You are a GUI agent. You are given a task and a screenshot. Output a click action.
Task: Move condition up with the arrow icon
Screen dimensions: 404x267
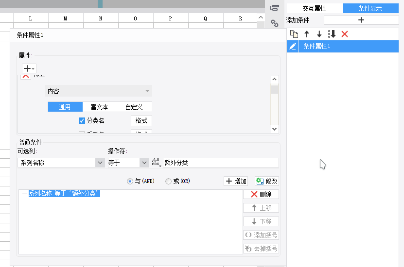[x=307, y=34]
